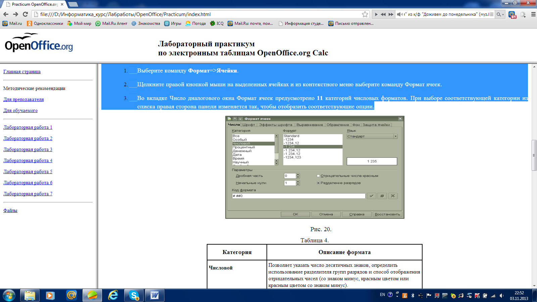Open the Chrome menu hamburger icon

click(533, 14)
